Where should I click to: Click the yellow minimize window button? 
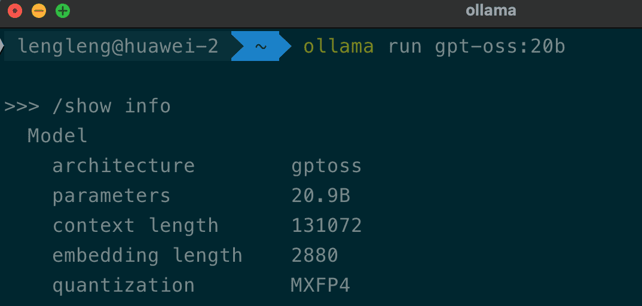tap(39, 11)
